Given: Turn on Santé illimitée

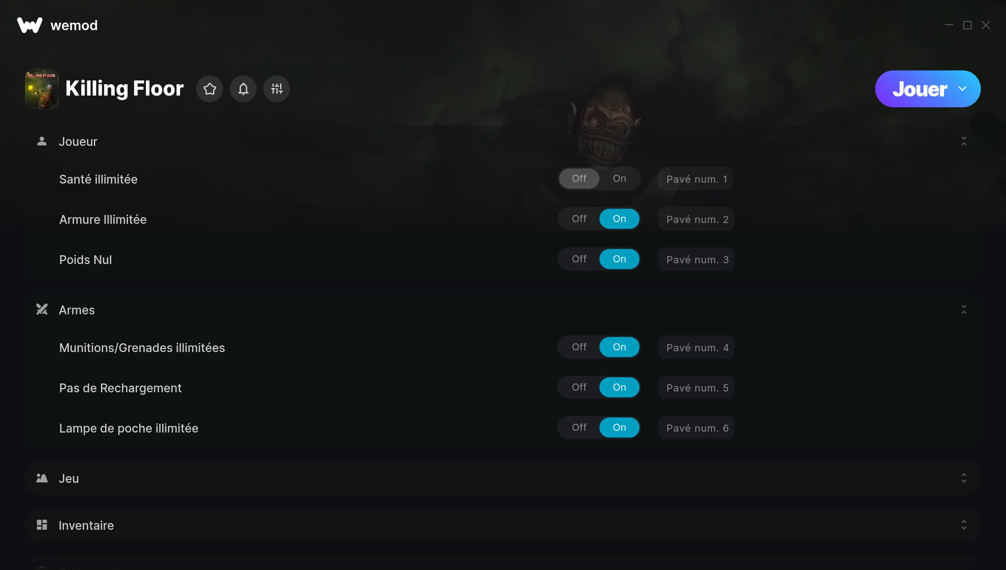Looking at the screenshot, I should (x=620, y=179).
